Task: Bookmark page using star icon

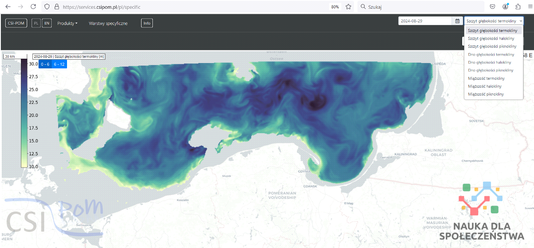Action: [348, 7]
